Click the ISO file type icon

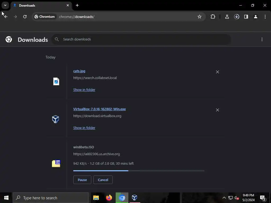(56, 163)
